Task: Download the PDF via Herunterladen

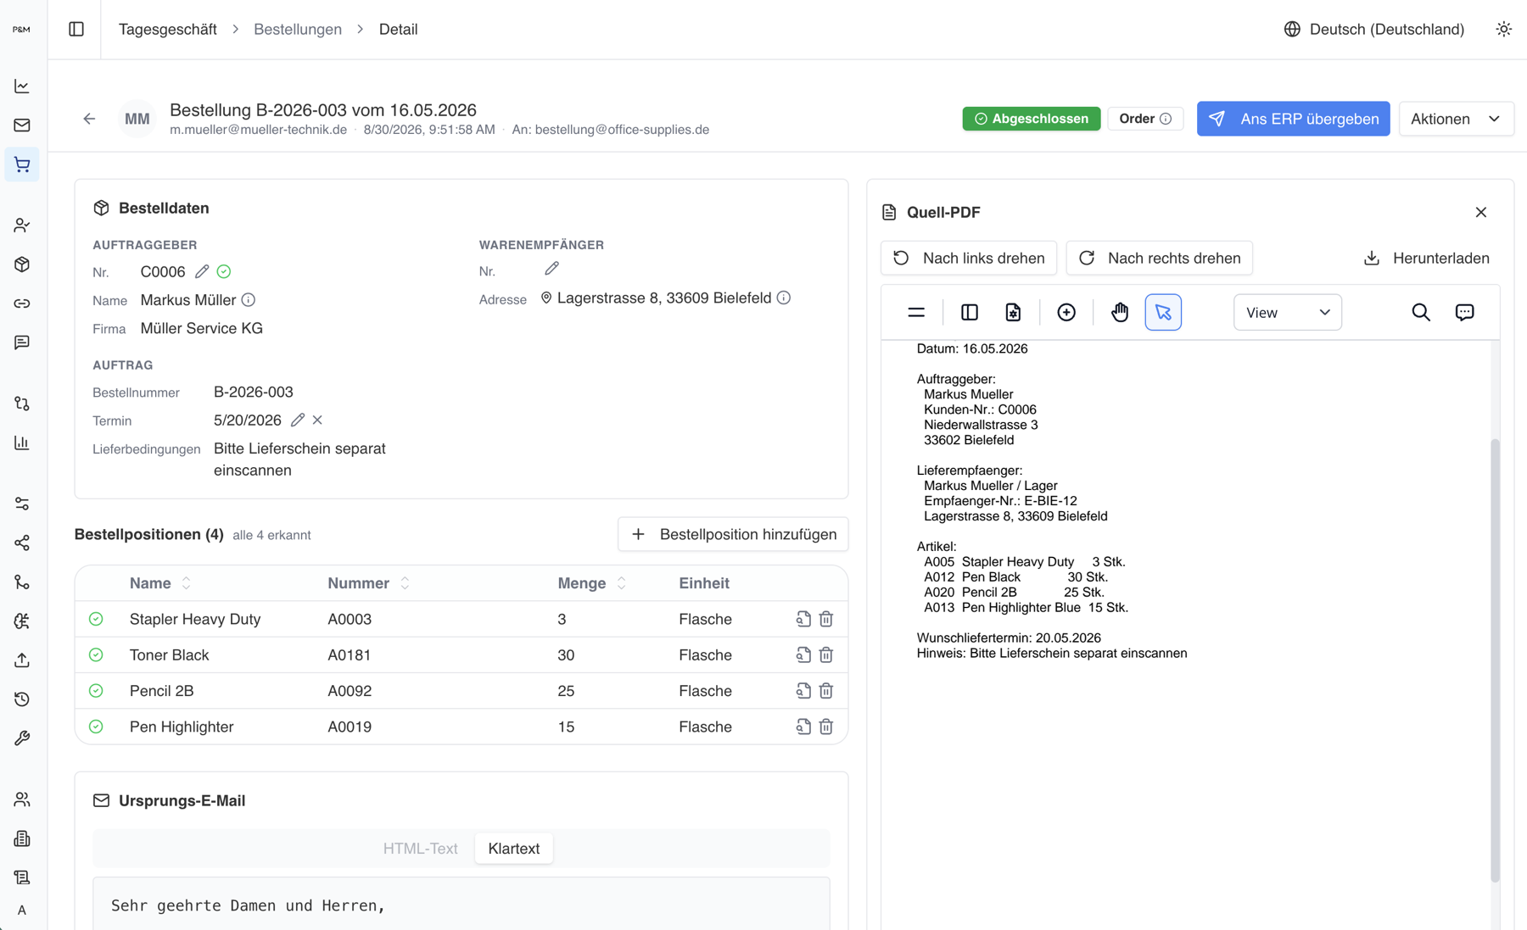Action: [1426, 258]
